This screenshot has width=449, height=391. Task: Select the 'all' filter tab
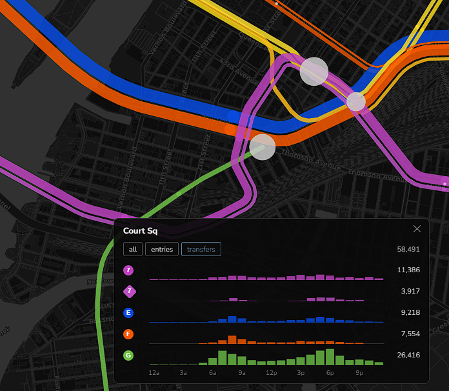(133, 249)
